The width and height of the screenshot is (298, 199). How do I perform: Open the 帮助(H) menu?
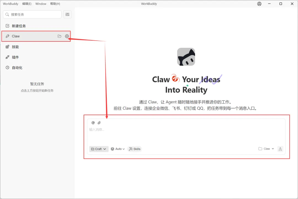[55, 4]
